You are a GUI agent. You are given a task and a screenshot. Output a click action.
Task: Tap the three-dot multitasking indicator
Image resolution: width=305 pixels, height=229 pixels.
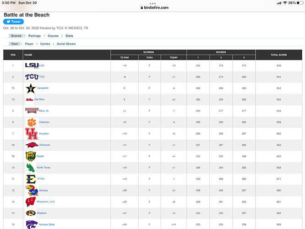click(152, 3)
